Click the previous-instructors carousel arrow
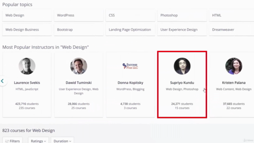 pos(3,81)
